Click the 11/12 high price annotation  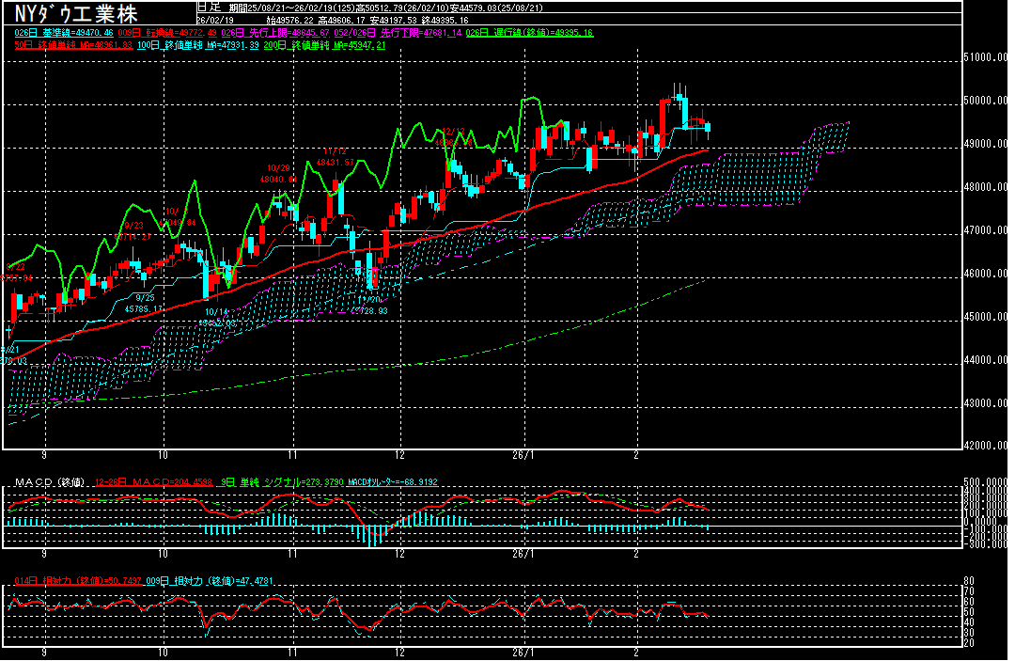(x=336, y=156)
